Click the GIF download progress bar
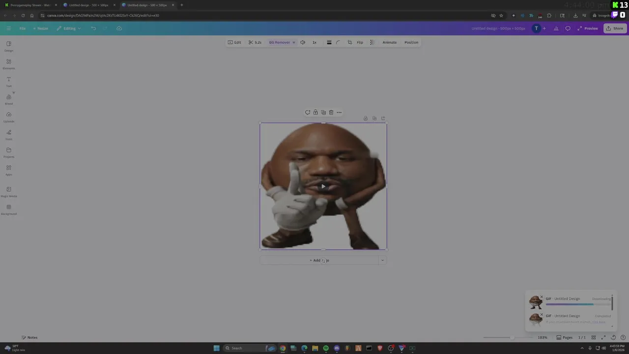629x354 pixels. coord(578,304)
